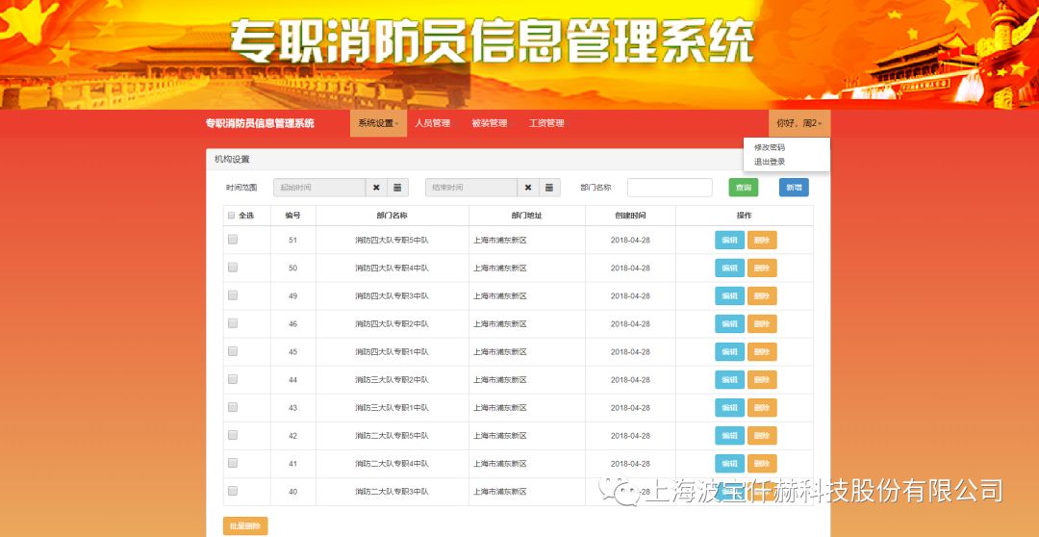Screen dimensions: 1039x537
Task: Collapse the 你好 user account dropdown
Action: coord(798,123)
